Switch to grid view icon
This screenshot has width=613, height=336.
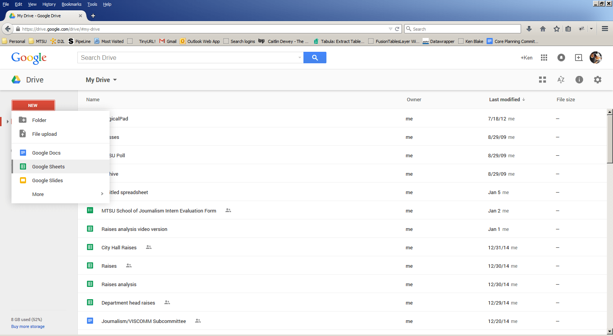click(x=543, y=80)
